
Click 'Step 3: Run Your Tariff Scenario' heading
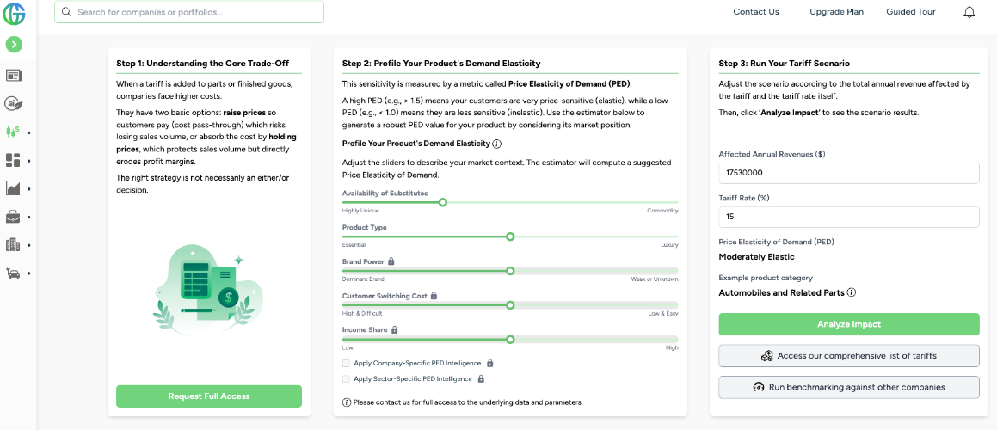(x=784, y=64)
